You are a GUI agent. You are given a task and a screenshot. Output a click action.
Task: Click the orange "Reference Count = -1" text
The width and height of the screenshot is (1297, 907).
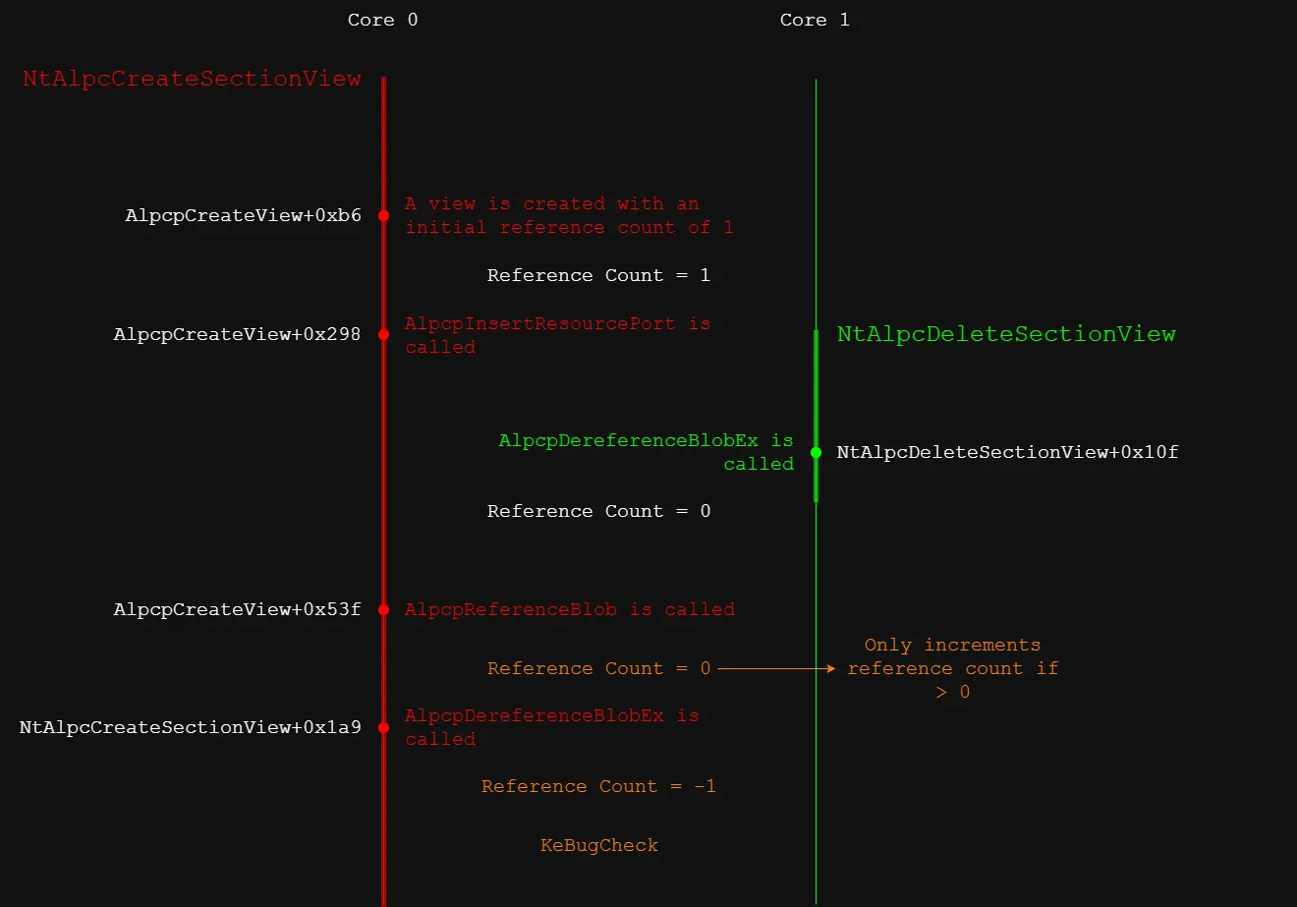pos(598,786)
